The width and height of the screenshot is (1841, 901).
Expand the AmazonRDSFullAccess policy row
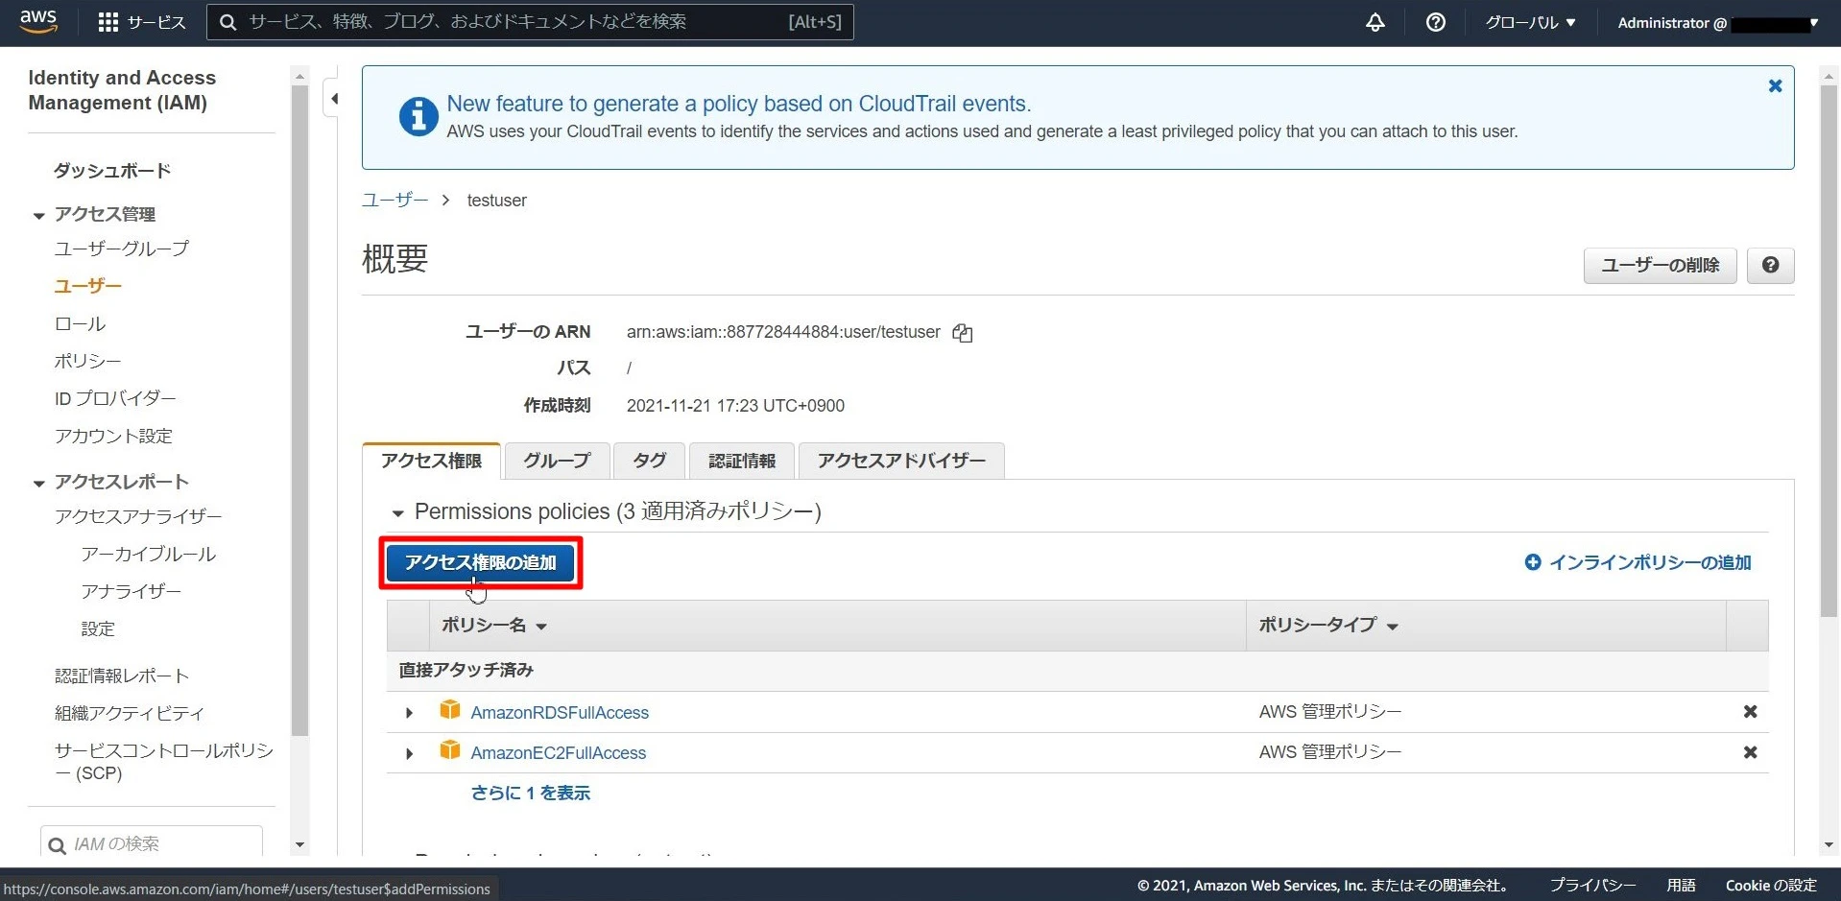(410, 713)
